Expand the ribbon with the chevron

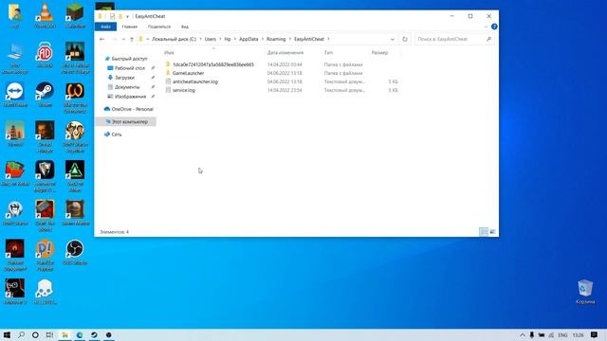(x=487, y=27)
